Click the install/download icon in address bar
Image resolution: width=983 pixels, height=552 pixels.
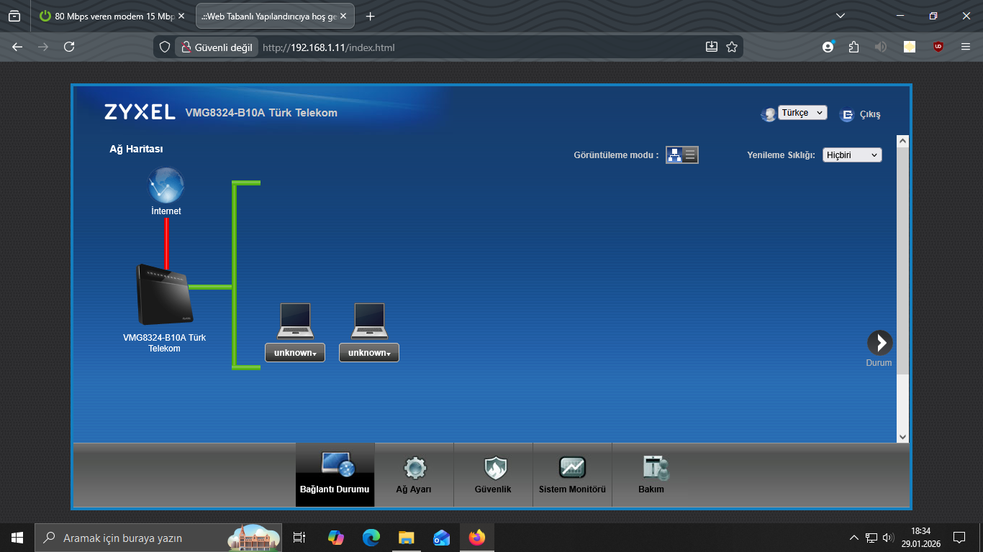pyautogui.click(x=712, y=47)
